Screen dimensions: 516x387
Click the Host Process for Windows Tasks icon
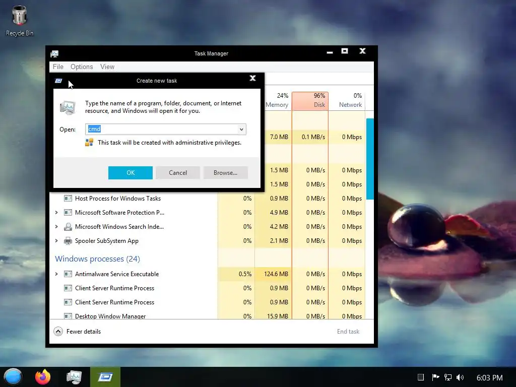(68, 199)
